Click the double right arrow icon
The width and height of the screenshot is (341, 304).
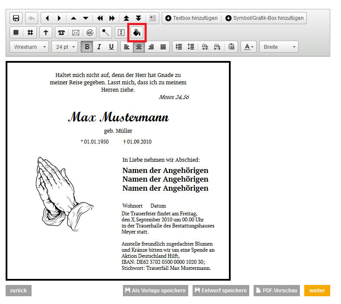(x=112, y=18)
